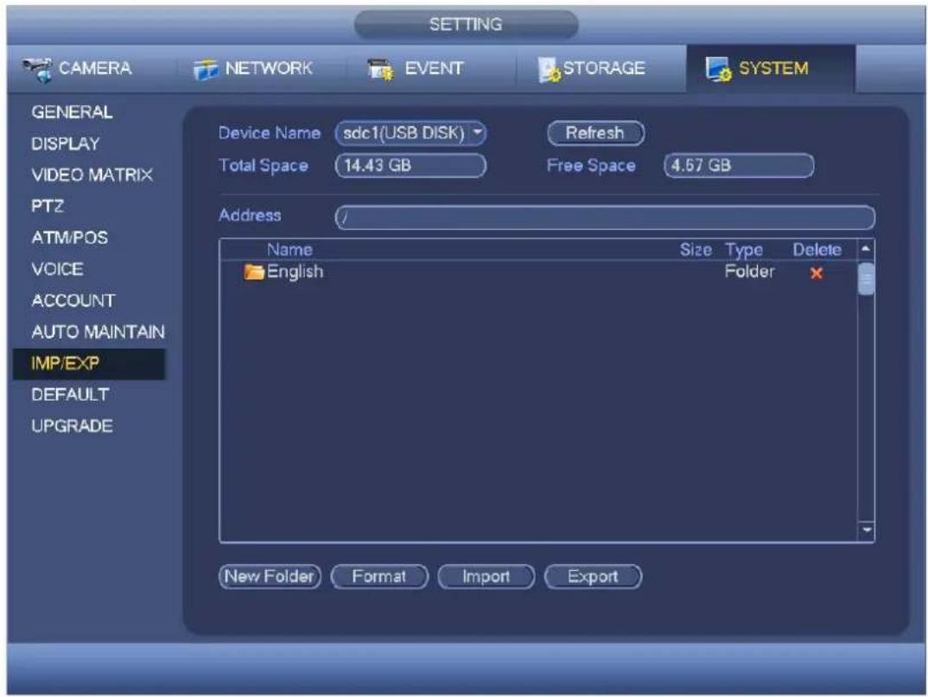Go to UPGRADE page

(72, 426)
